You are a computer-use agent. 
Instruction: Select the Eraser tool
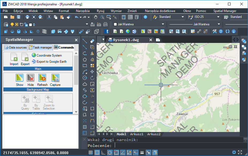pos(92,41)
